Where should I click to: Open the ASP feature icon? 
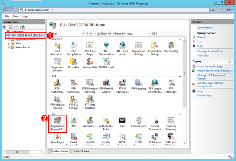point(74,122)
